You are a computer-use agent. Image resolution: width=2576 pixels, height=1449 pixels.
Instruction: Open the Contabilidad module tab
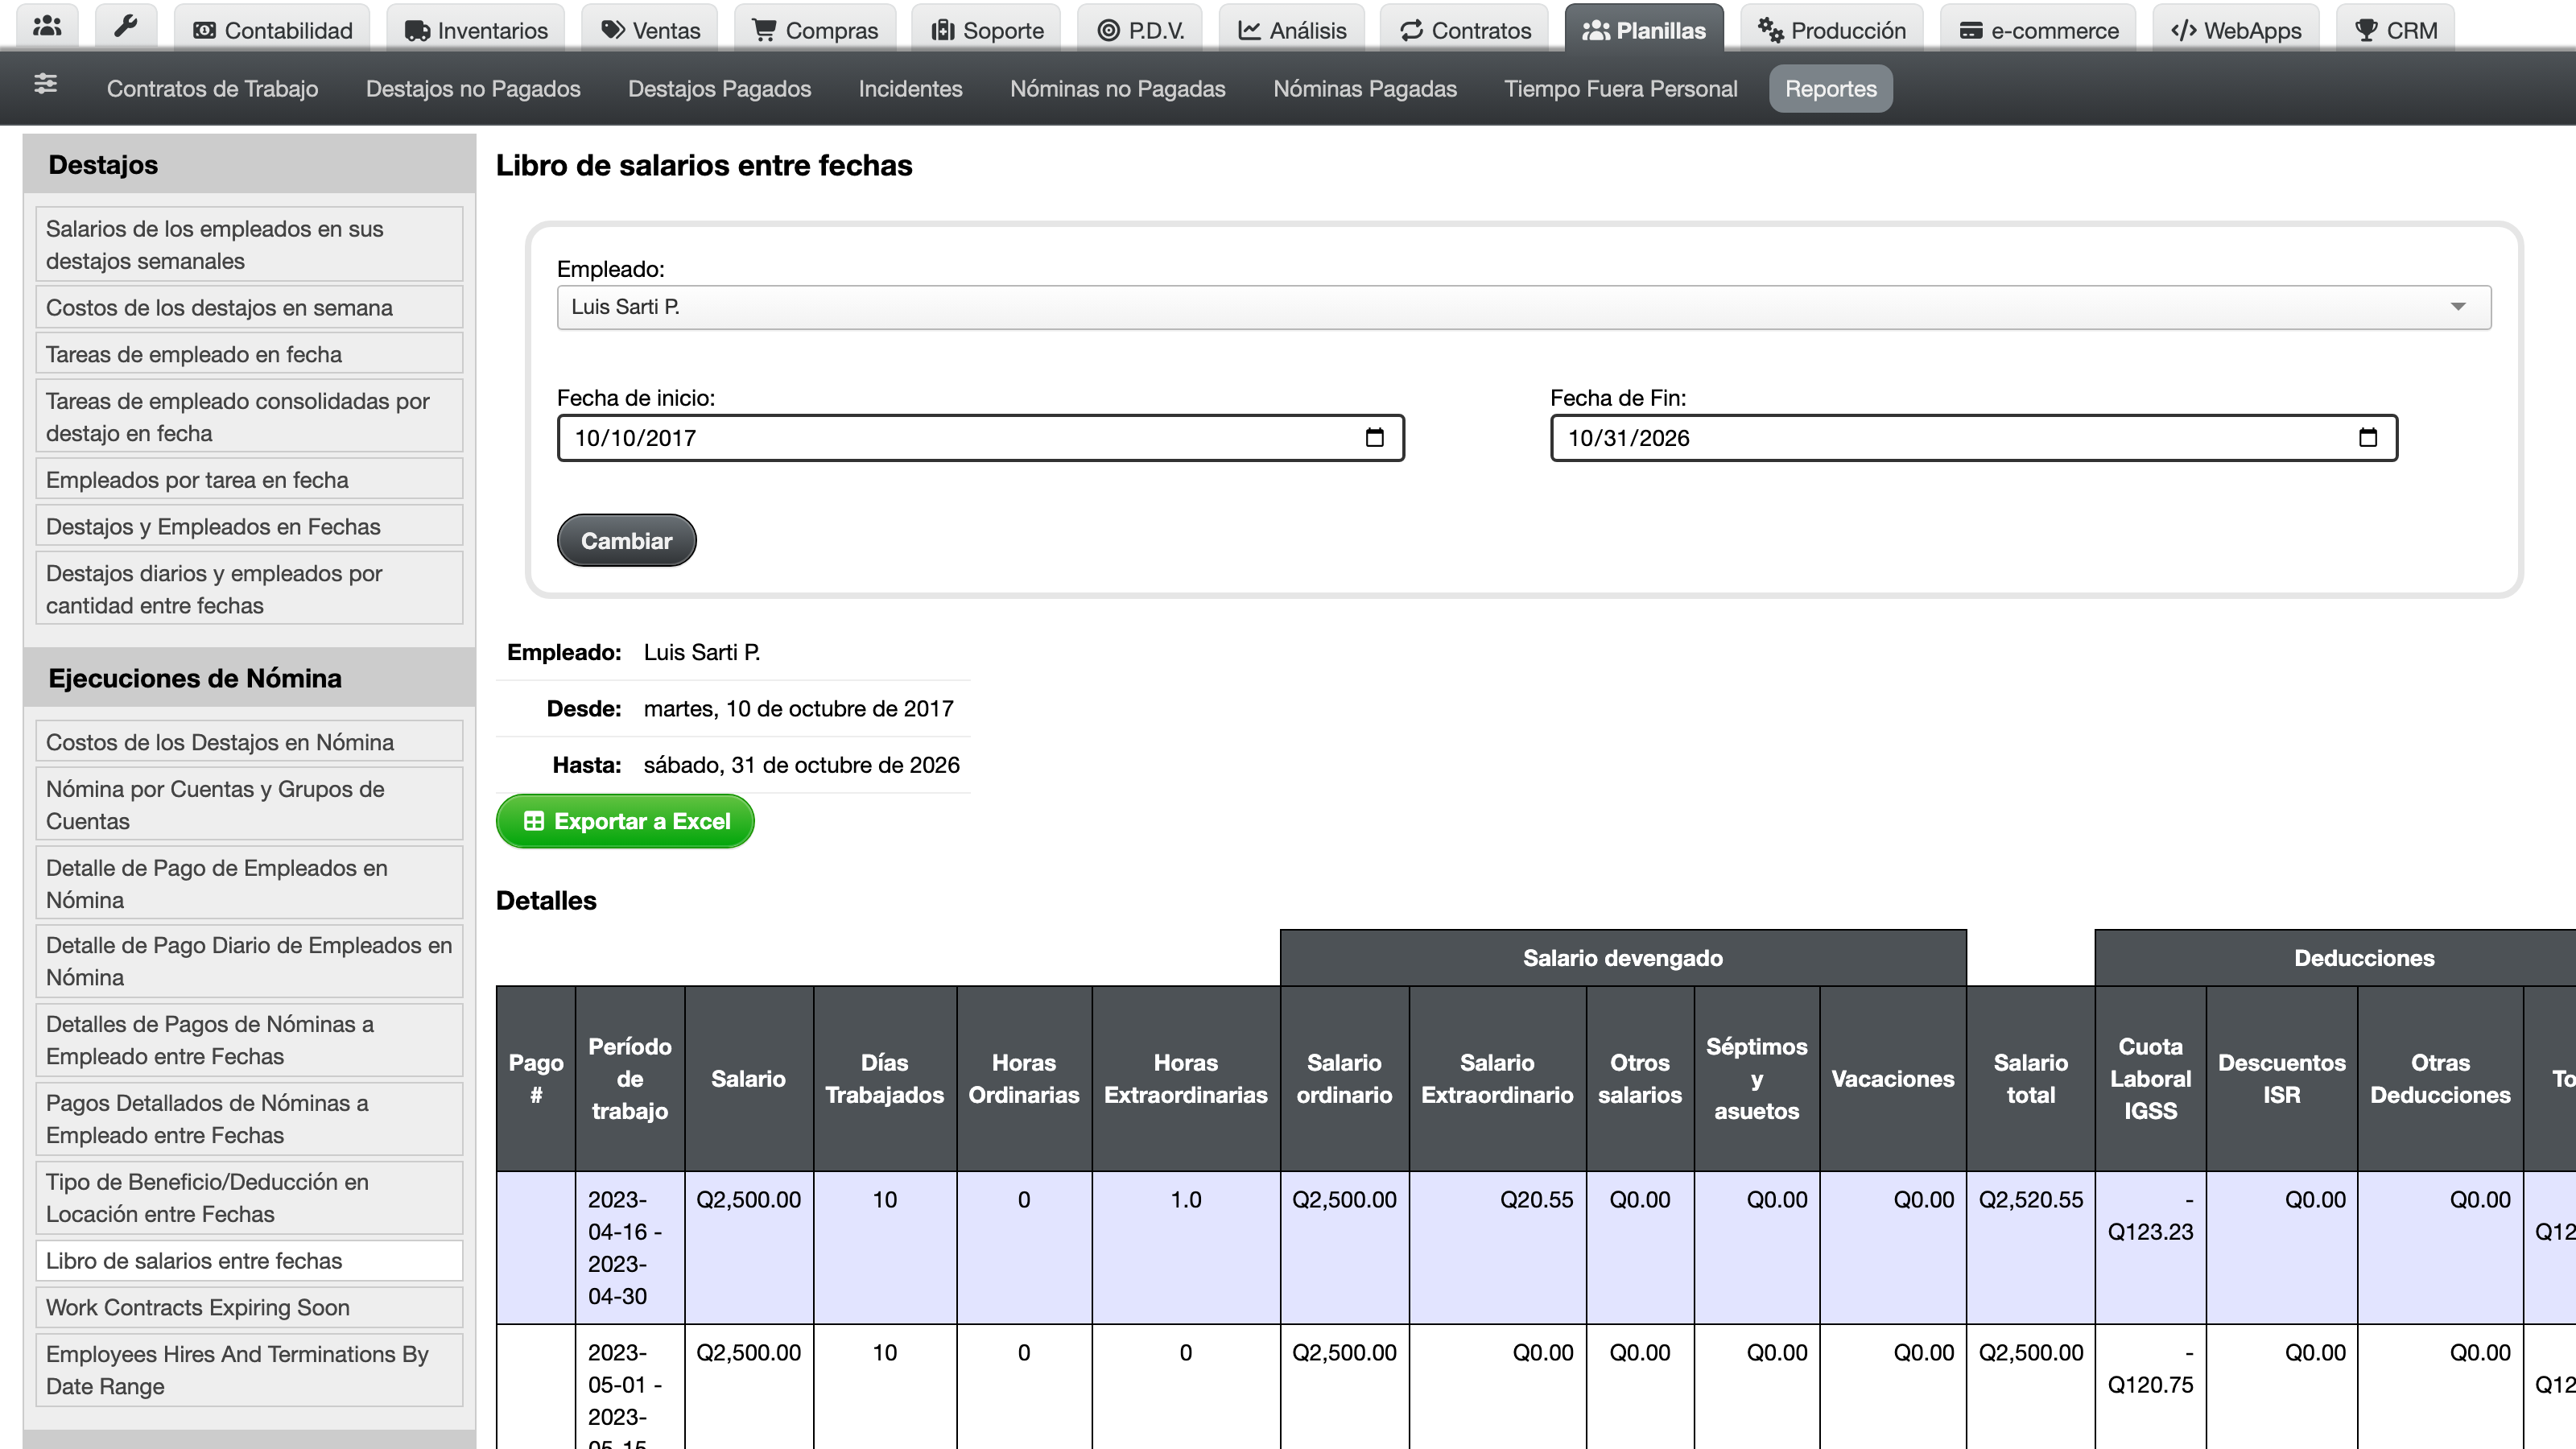(x=272, y=30)
